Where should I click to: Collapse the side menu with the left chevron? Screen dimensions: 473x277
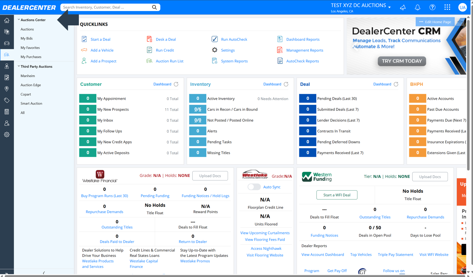tap(44, 273)
